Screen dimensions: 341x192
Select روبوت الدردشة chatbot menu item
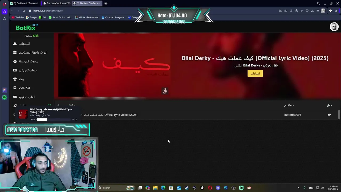point(25,61)
